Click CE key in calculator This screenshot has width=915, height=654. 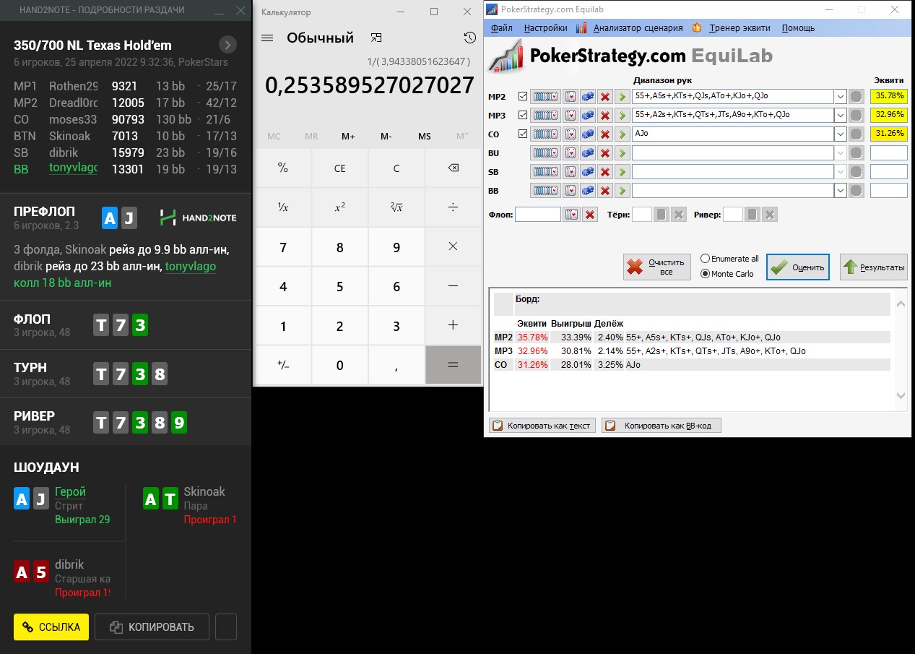pos(339,168)
